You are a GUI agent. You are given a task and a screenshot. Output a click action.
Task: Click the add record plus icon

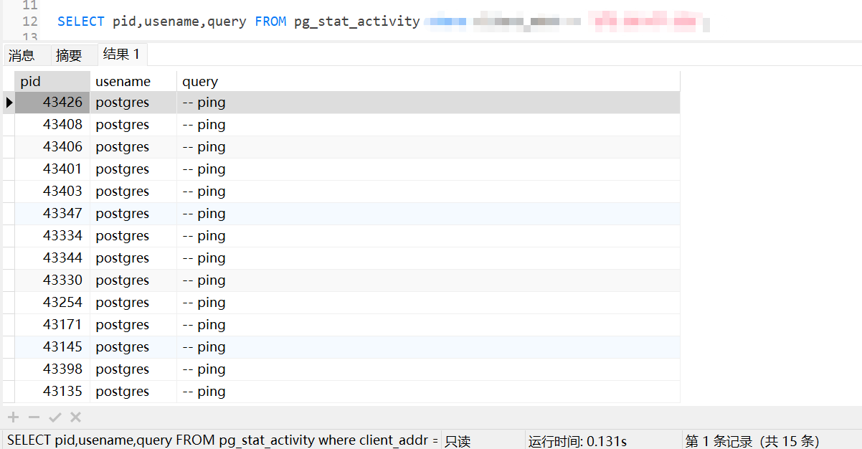(13, 417)
